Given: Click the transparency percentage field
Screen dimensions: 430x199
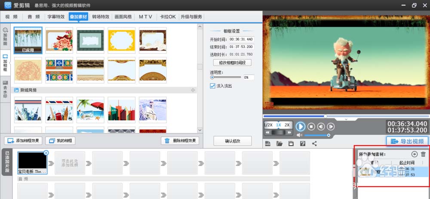Looking at the screenshot, I should click(x=249, y=77).
